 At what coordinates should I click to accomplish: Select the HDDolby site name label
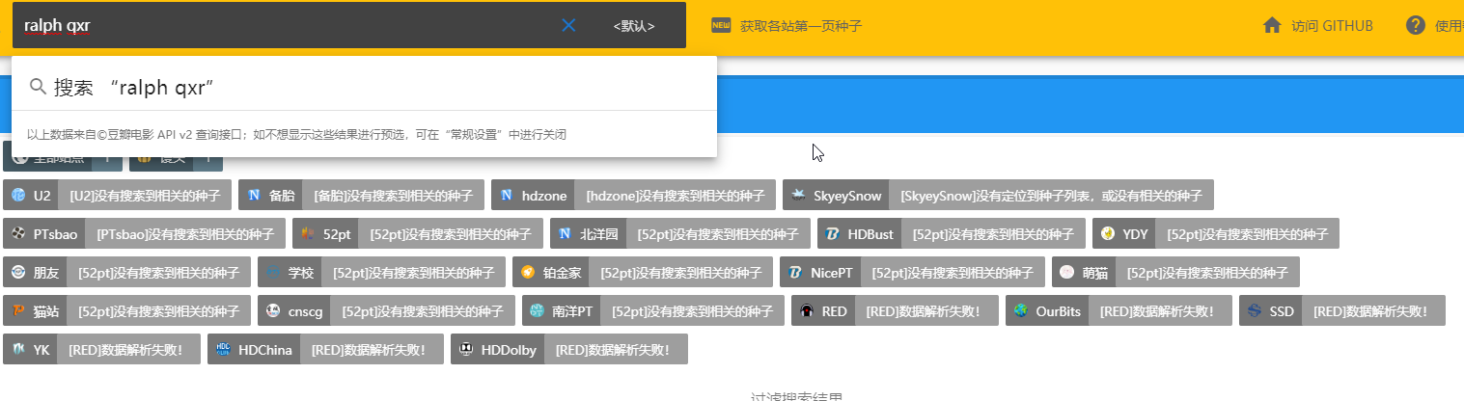tap(509, 350)
